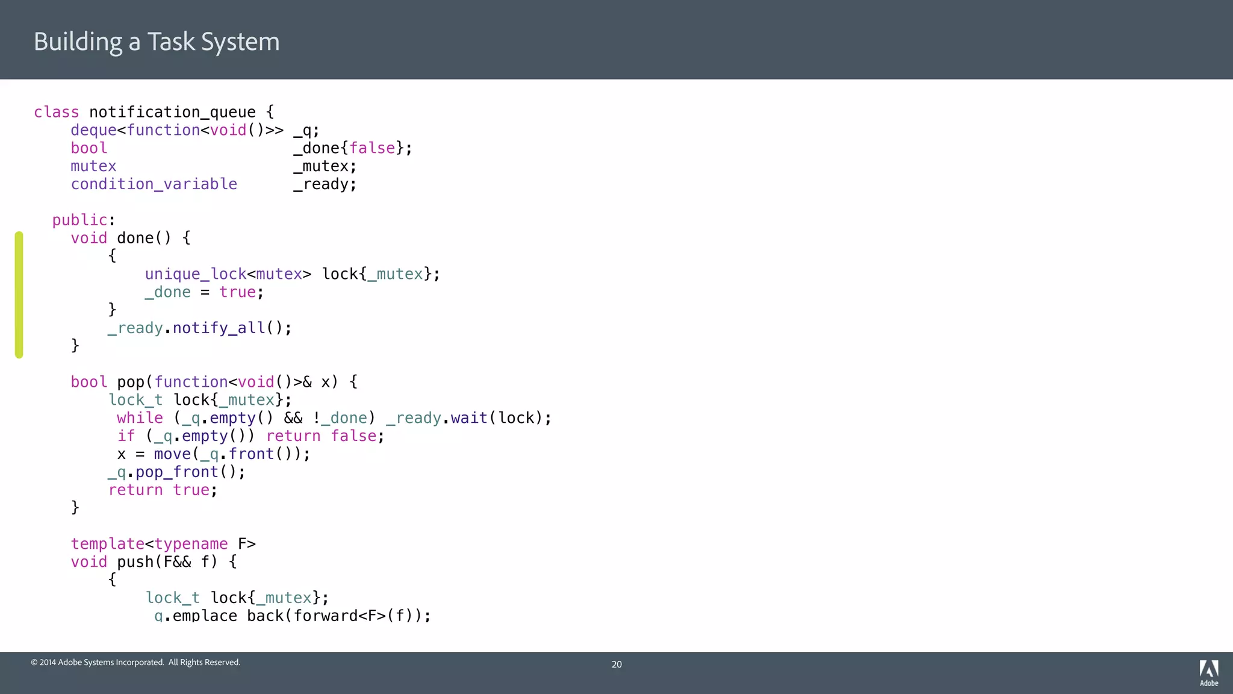Click the '_done = true;' assignment
Screen dimensions: 1233x694
pos(204,292)
